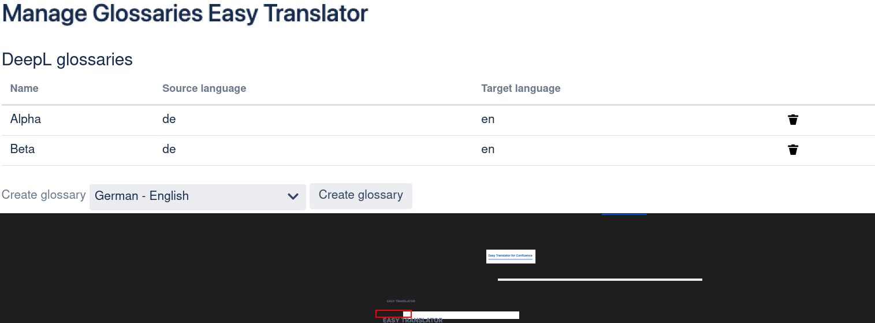Click the 'de' source cell in Alpha row
This screenshot has height=323, width=875.
169,120
